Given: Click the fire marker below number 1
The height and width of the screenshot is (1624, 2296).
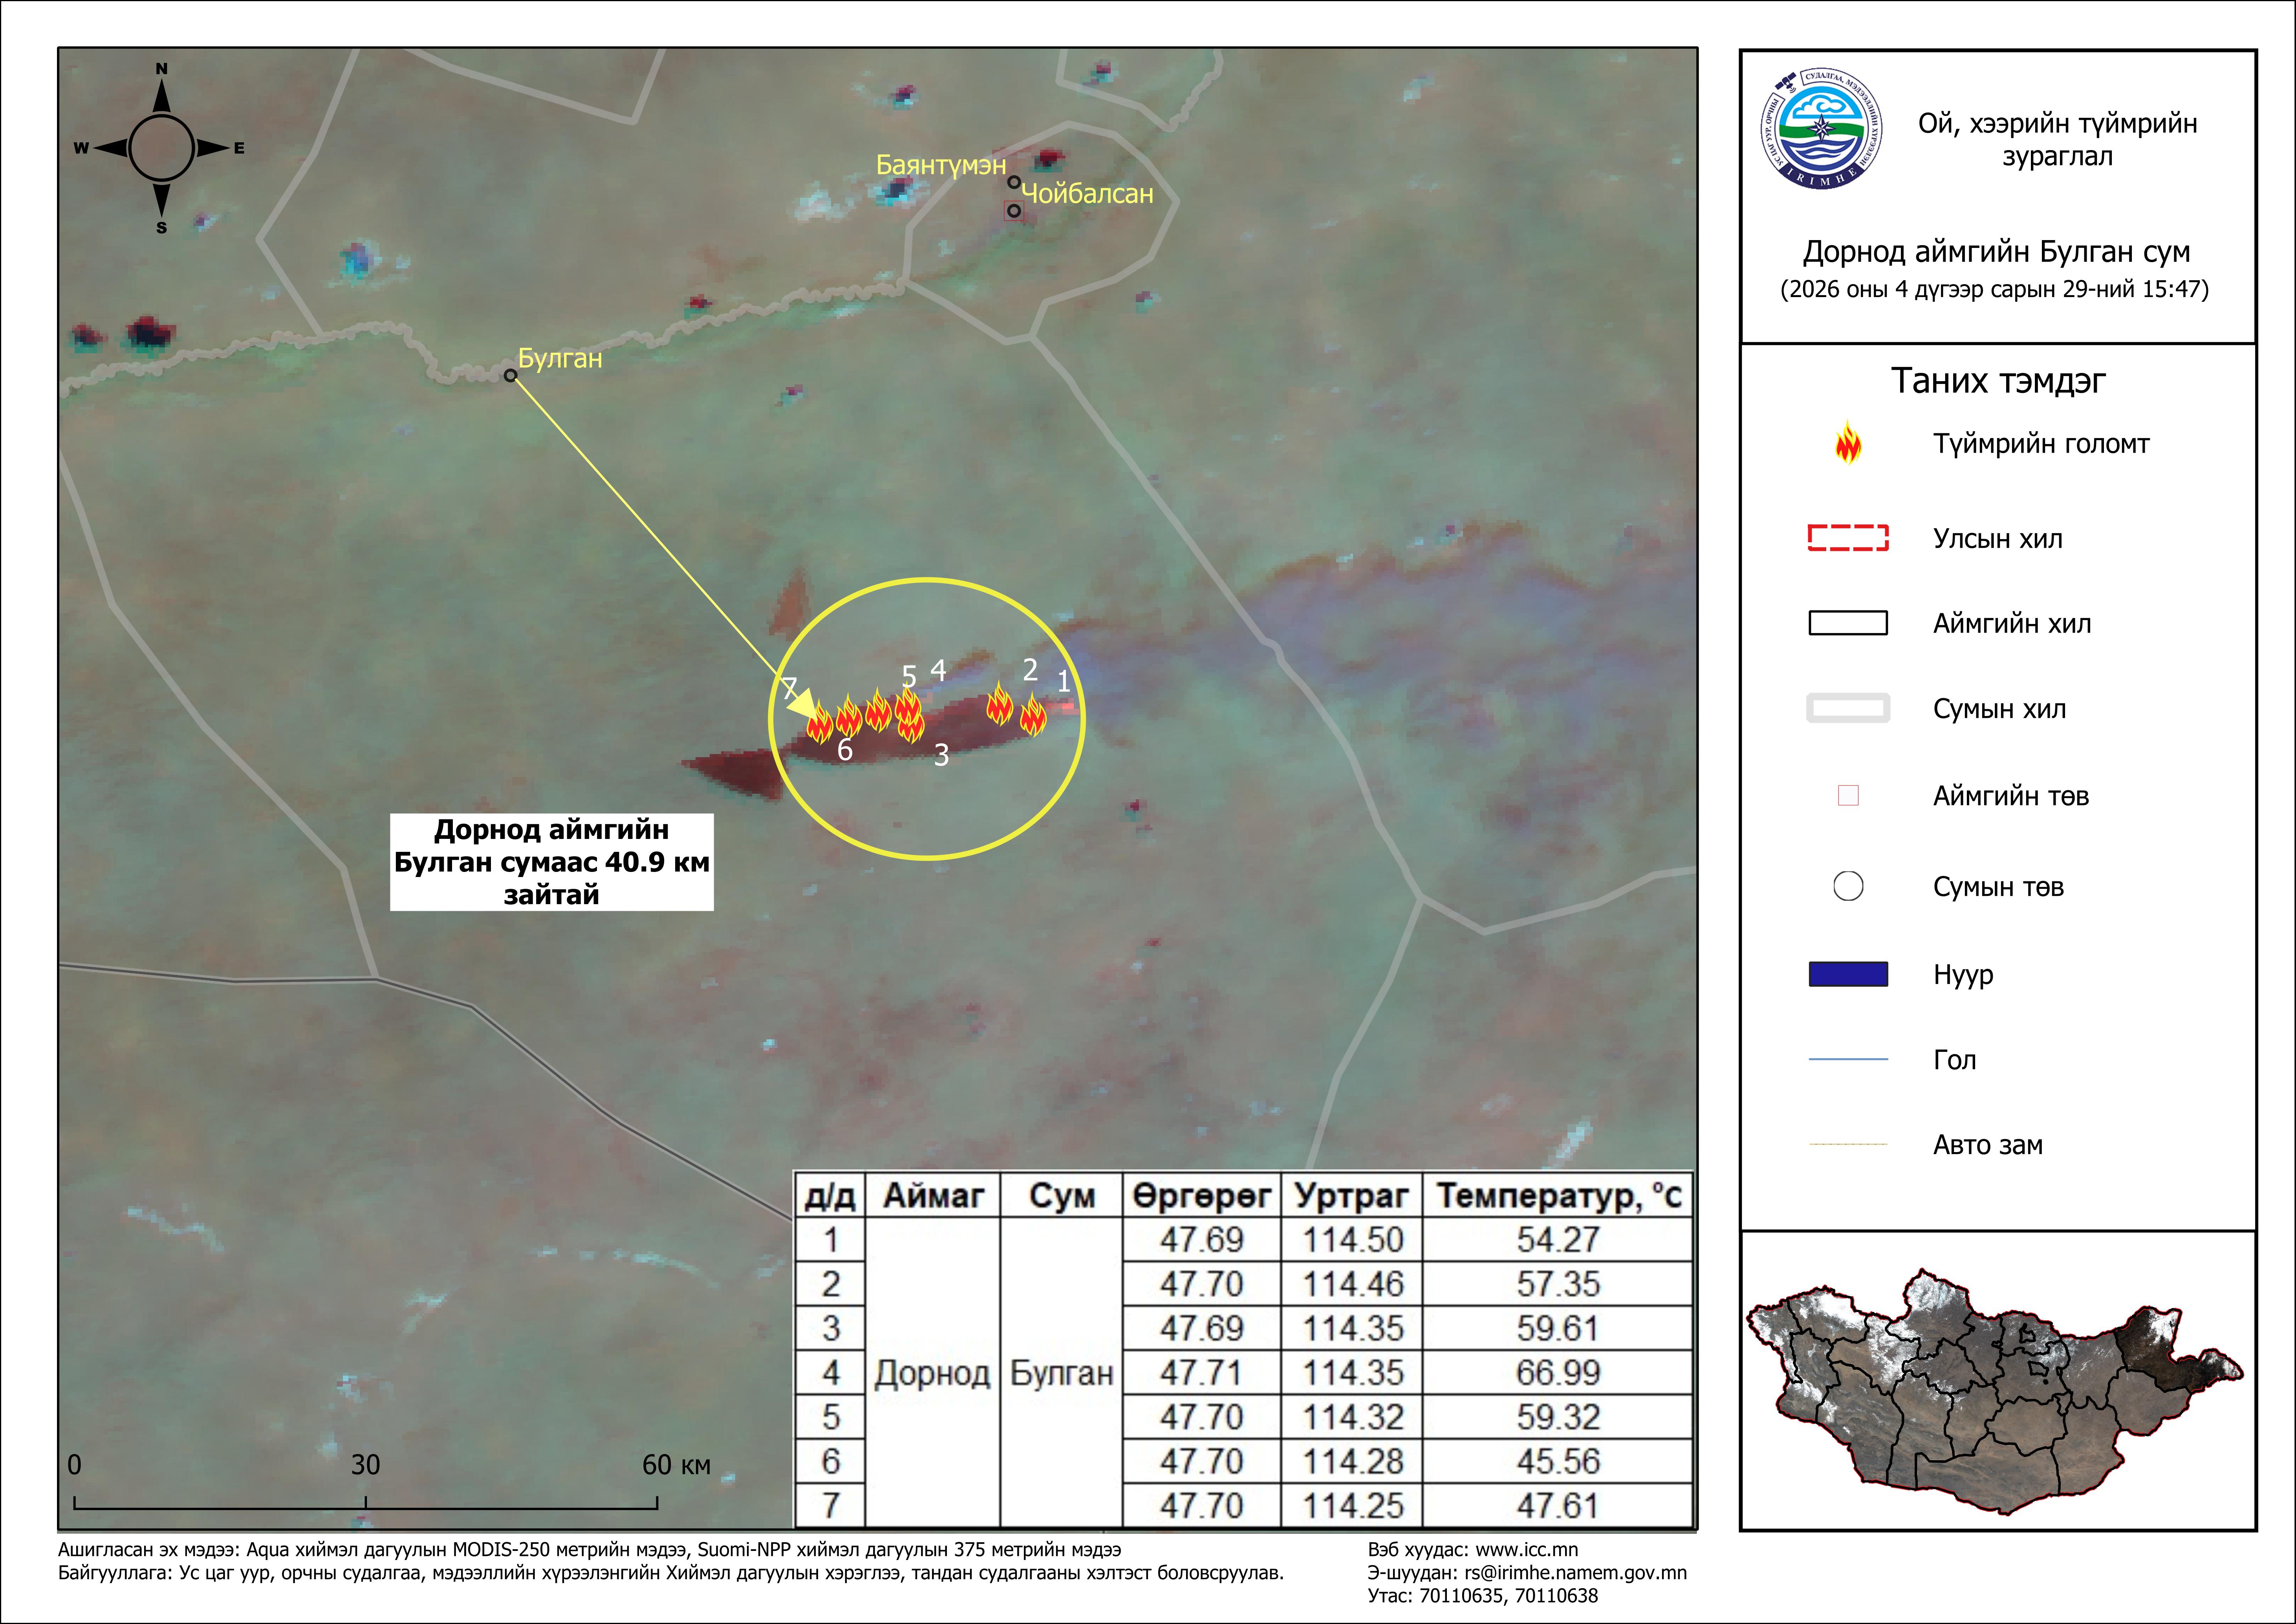Looking at the screenshot, I should 1033,714.
